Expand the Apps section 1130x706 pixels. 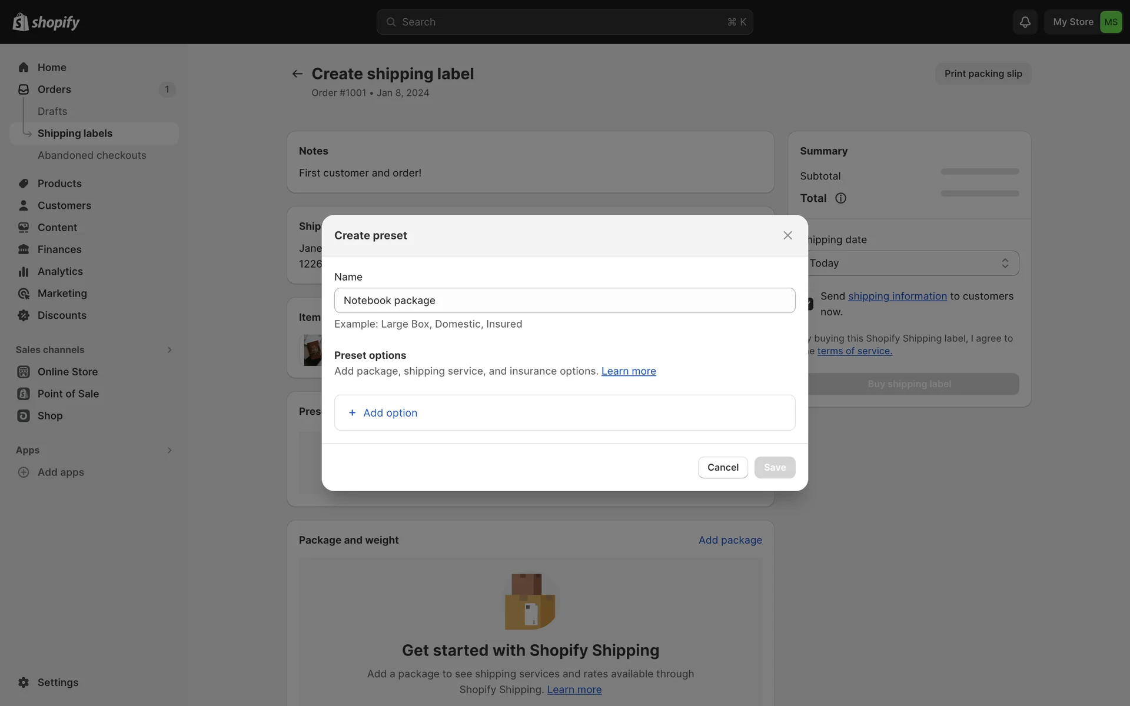169,450
